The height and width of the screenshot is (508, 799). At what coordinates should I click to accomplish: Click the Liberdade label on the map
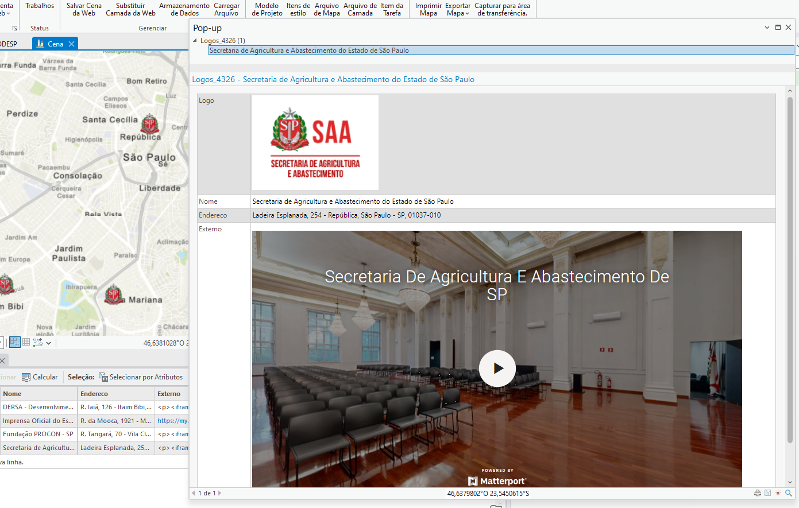[160, 188]
